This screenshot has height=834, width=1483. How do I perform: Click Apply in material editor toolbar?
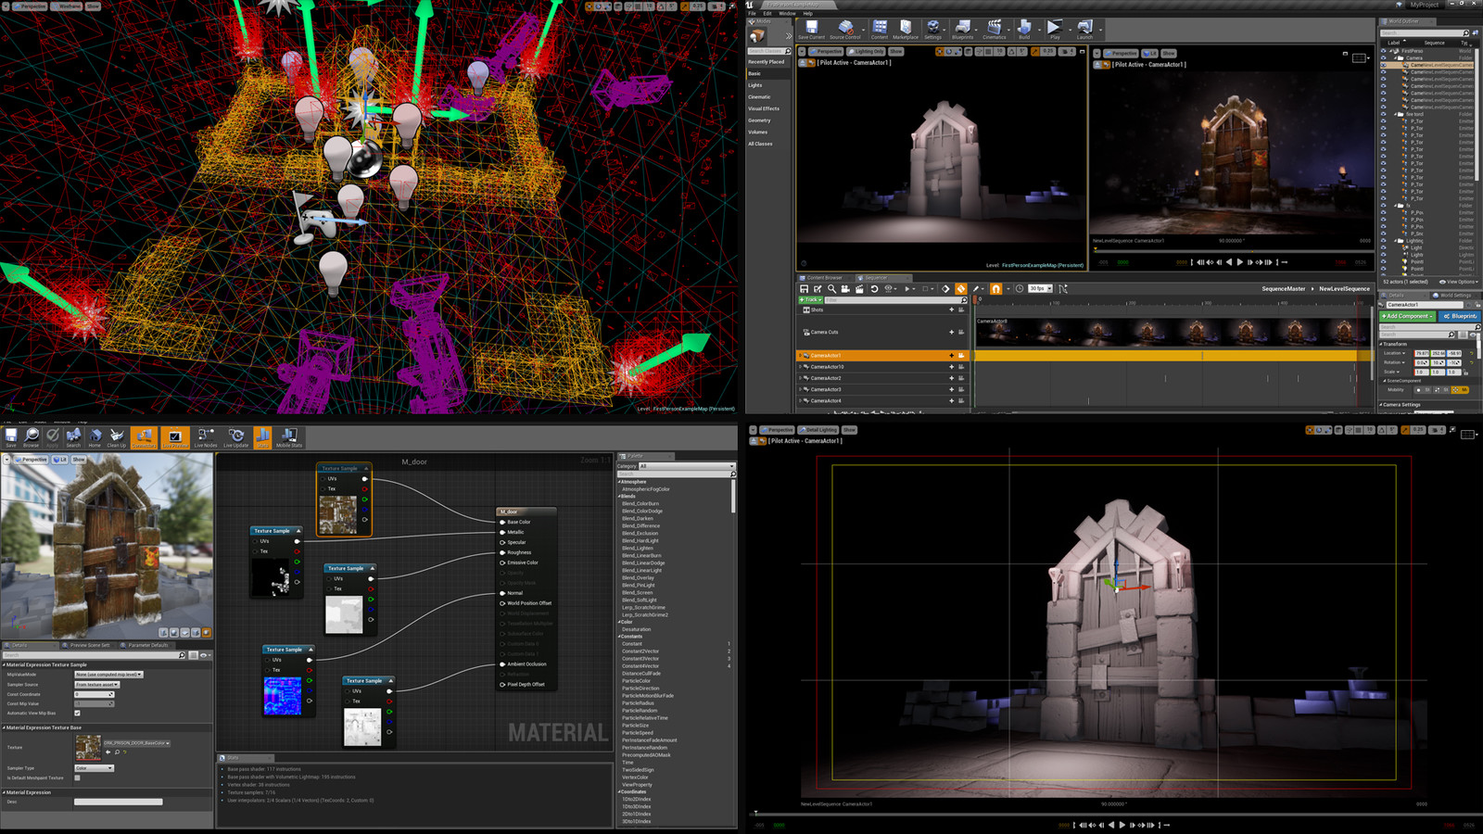point(53,437)
